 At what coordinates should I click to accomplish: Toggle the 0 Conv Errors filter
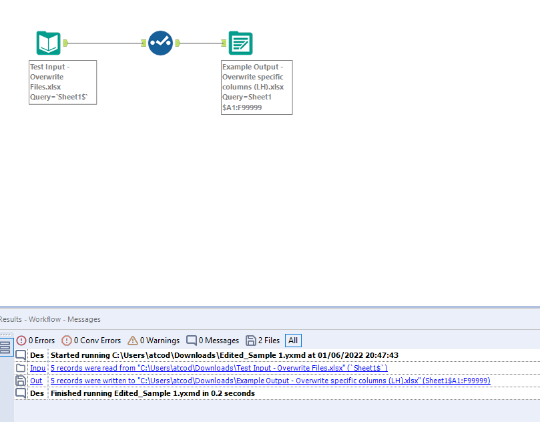87,341
